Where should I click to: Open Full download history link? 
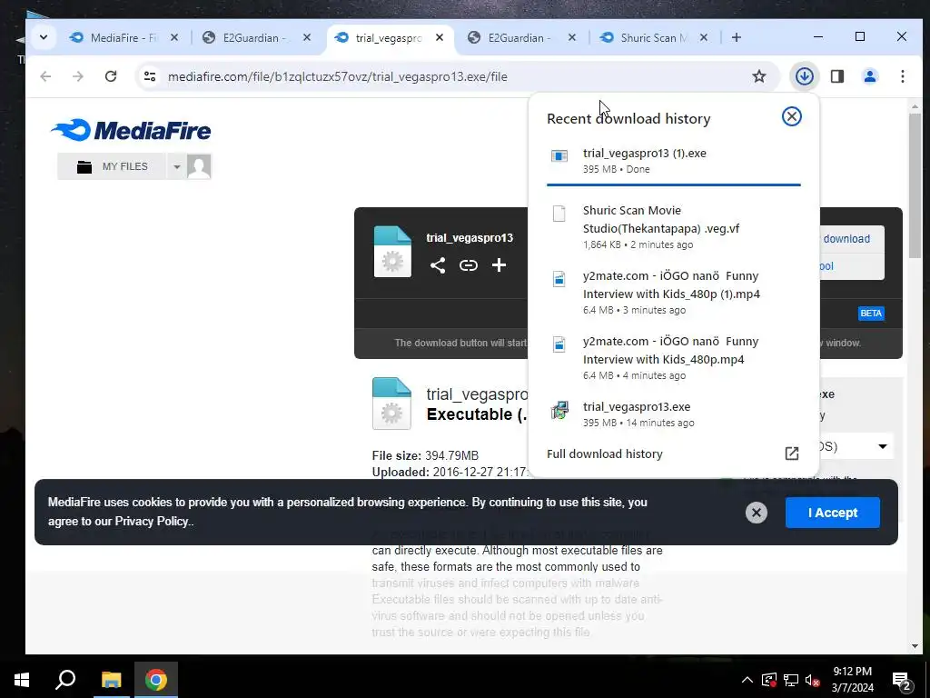pyautogui.click(x=604, y=454)
